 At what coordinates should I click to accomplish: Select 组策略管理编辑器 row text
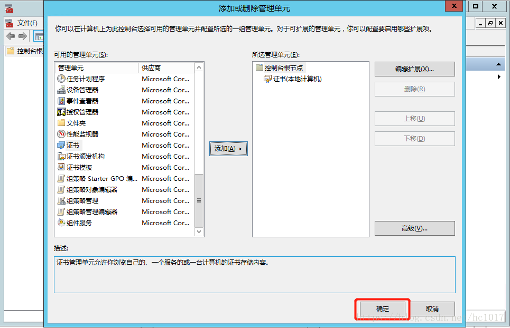click(92, 211)
